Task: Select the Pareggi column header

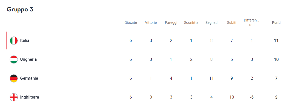Action: [171, 23]
